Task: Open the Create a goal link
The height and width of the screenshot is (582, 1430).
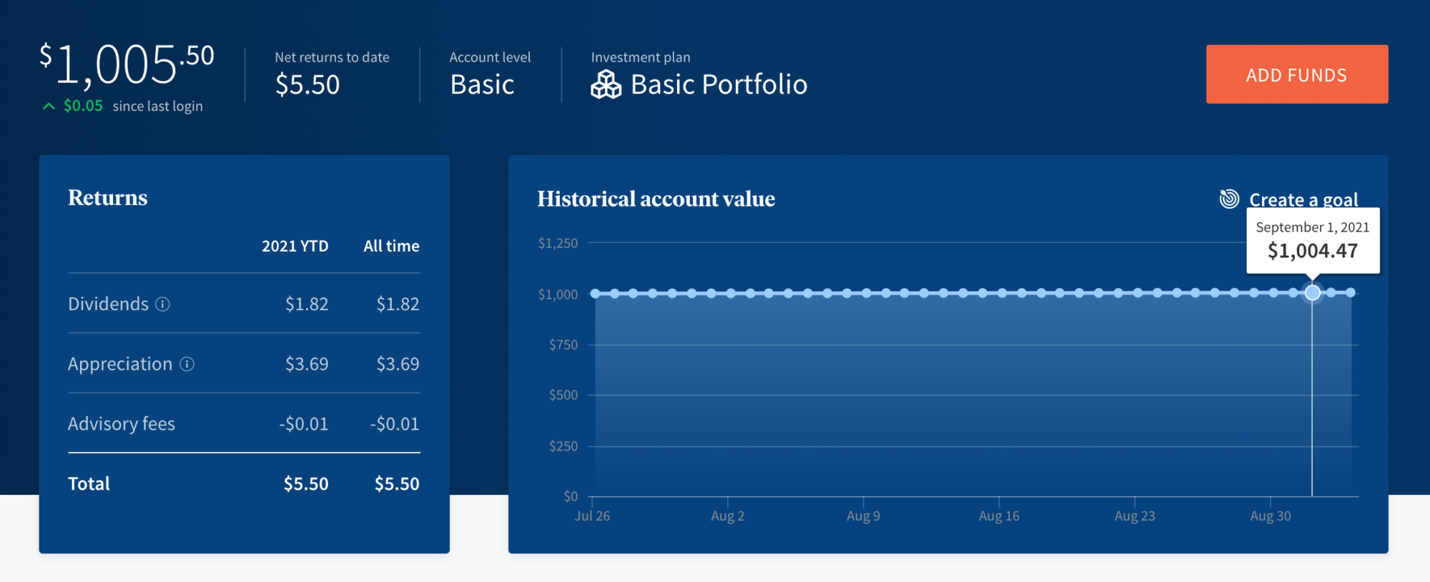Action: [1303, 199]
